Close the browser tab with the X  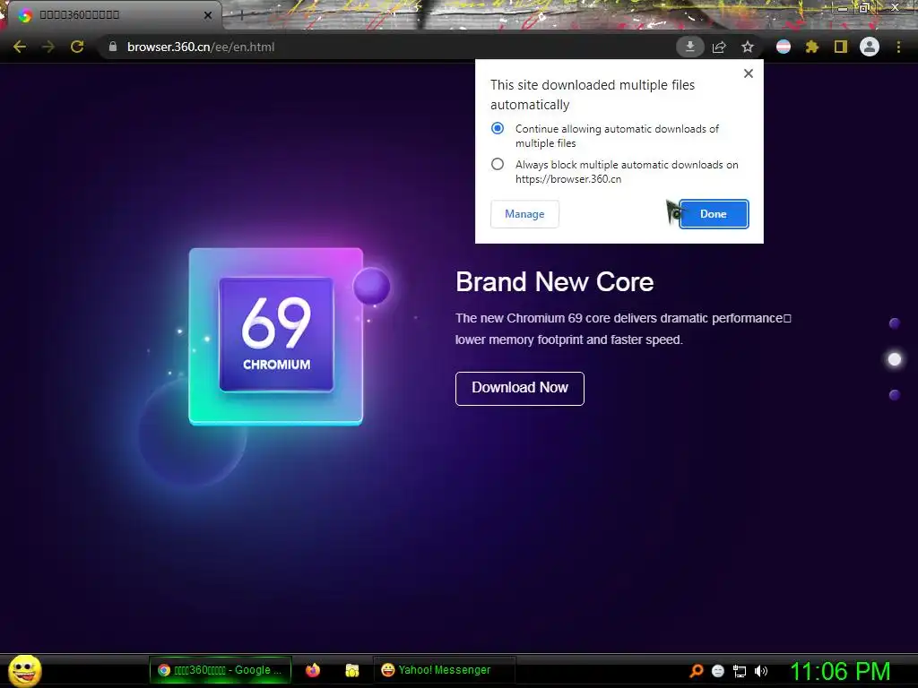coord(208,15)
